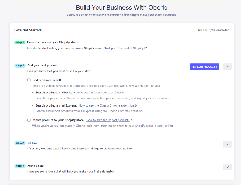This screenshot has width=241, height=185.
Task: Click the green Step 1 badge
Action: tap(20, 42)
